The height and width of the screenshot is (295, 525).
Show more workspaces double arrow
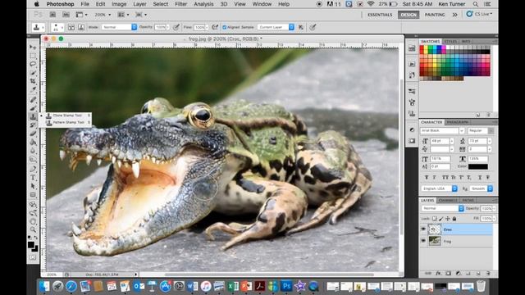(x=454, y=15)
